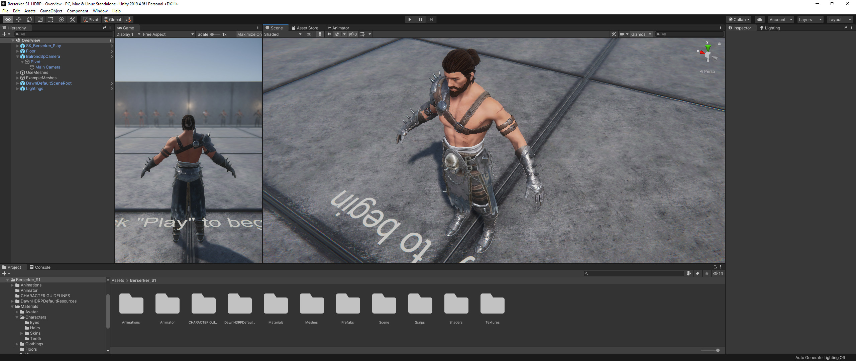
Task: Switch to the Lighting tab
Action: coord(770,28)
